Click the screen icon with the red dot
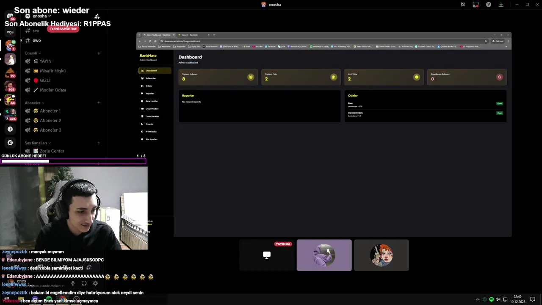Viewport: 542px width, 305px height. 476,5
